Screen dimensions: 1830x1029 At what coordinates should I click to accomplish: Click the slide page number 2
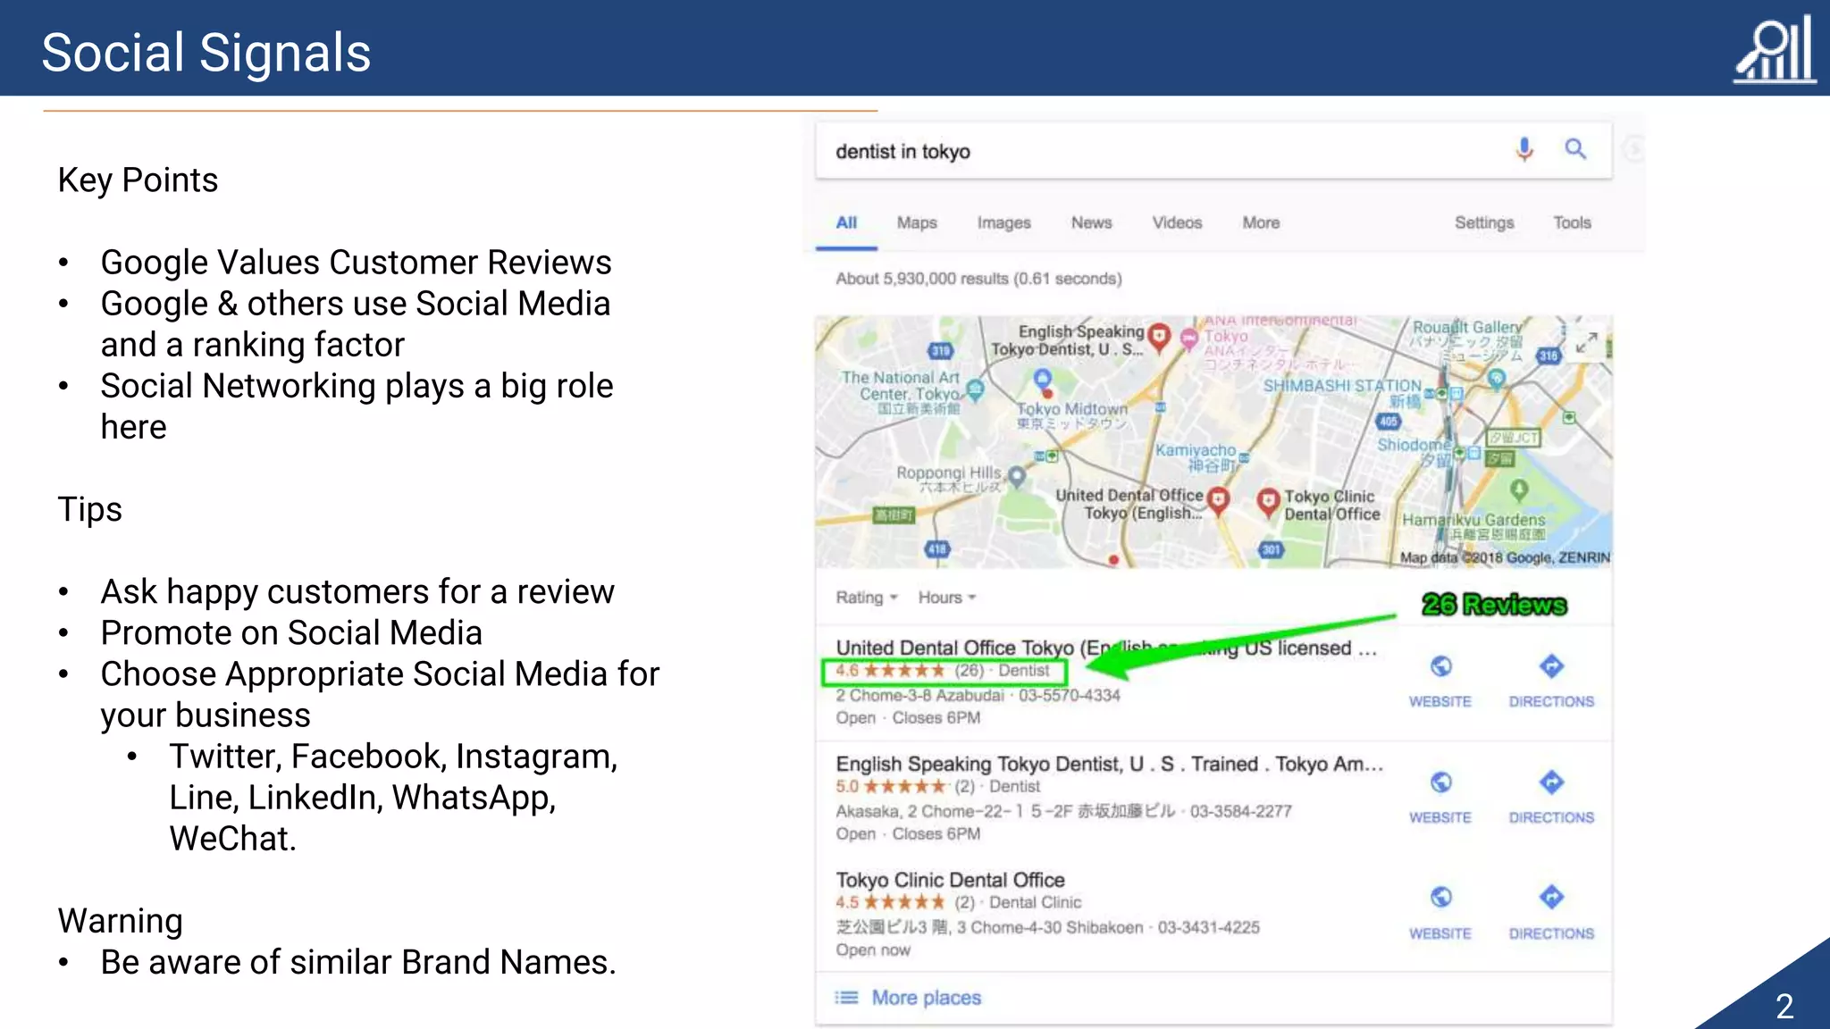coord(1784,1007)
